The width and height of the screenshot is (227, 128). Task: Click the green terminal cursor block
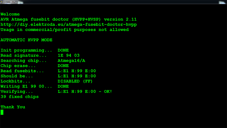point(2,112)
